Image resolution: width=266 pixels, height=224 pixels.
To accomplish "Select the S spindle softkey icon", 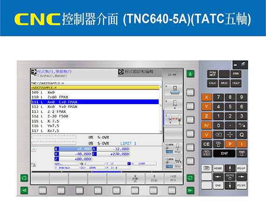I will pyautogui.click(x=174, y=104).
